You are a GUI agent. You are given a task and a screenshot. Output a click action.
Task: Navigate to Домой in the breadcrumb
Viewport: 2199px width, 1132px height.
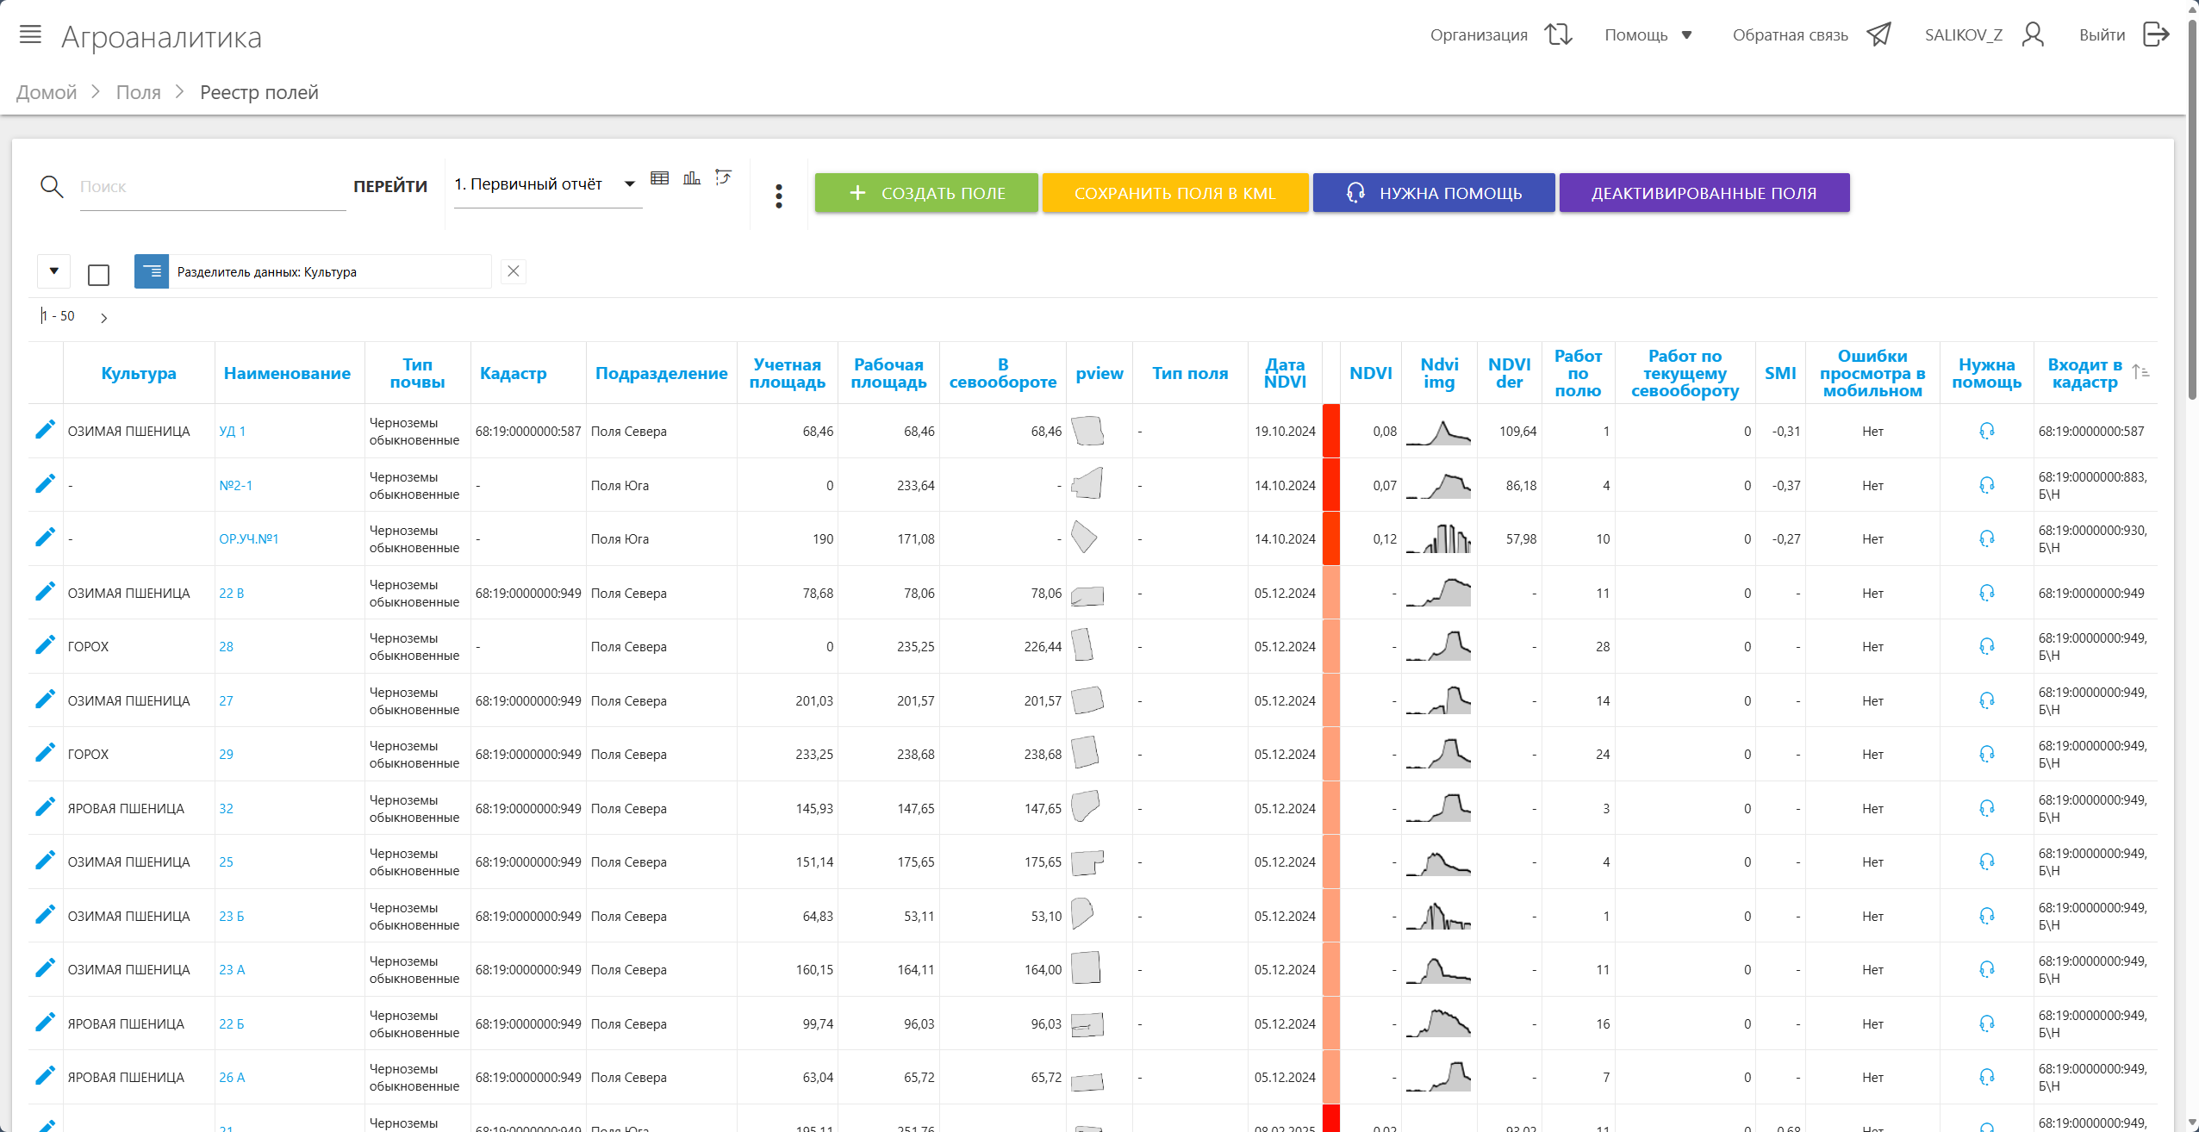coord(47,92)
